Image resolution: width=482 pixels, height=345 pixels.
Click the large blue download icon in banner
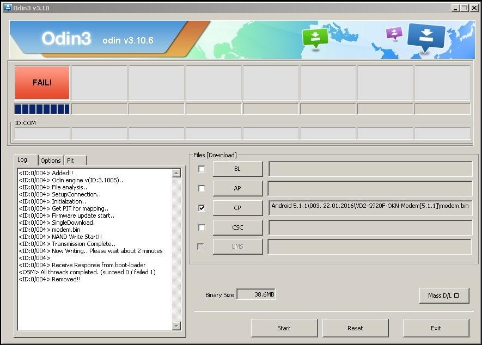[426, 38]
